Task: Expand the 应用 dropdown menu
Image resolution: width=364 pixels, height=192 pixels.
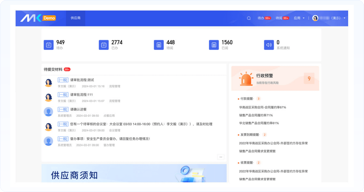Action: click(x=299, y=18)
